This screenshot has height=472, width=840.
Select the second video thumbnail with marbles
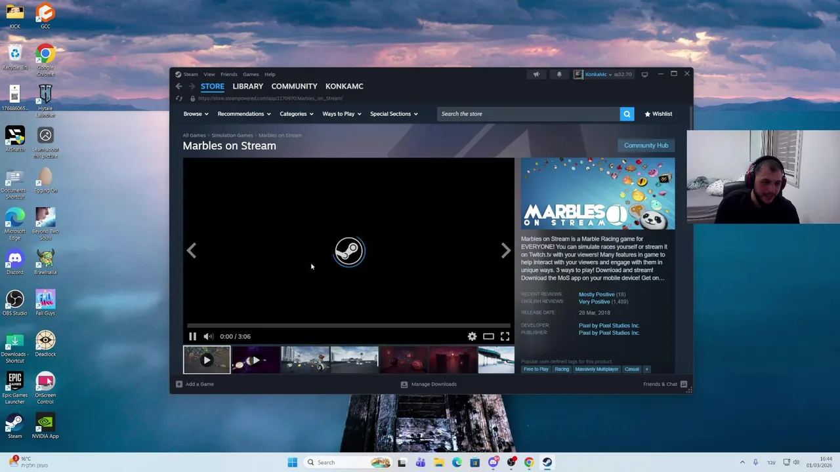tap(256, 360)
